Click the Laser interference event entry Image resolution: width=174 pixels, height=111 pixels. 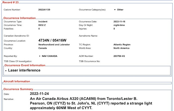coord(24,70)
